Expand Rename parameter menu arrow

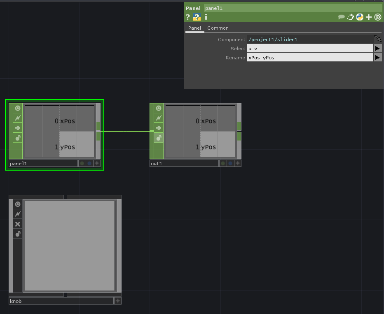pos(377,58)
